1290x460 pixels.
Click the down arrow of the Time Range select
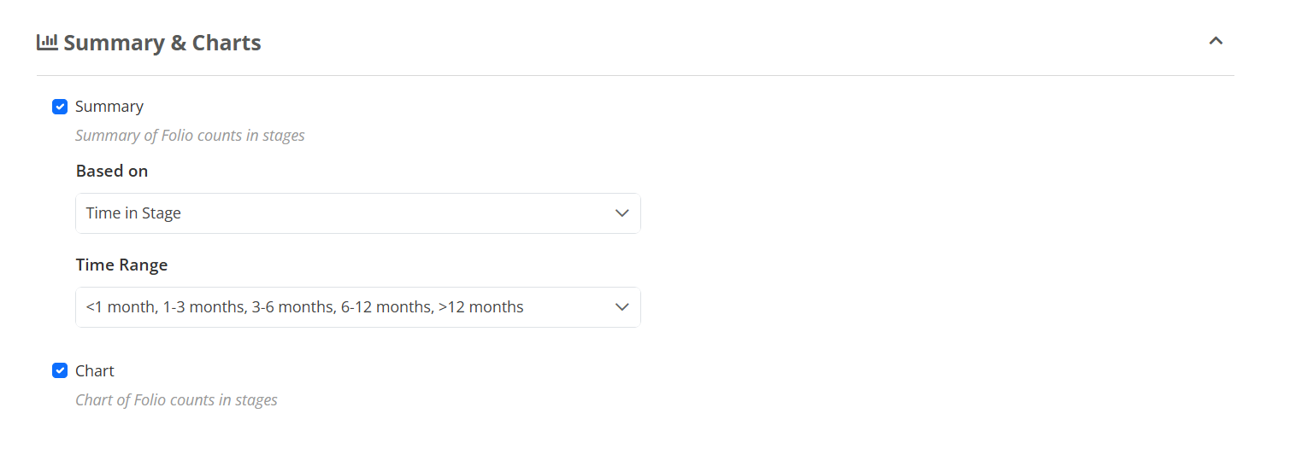click(622, 307)
